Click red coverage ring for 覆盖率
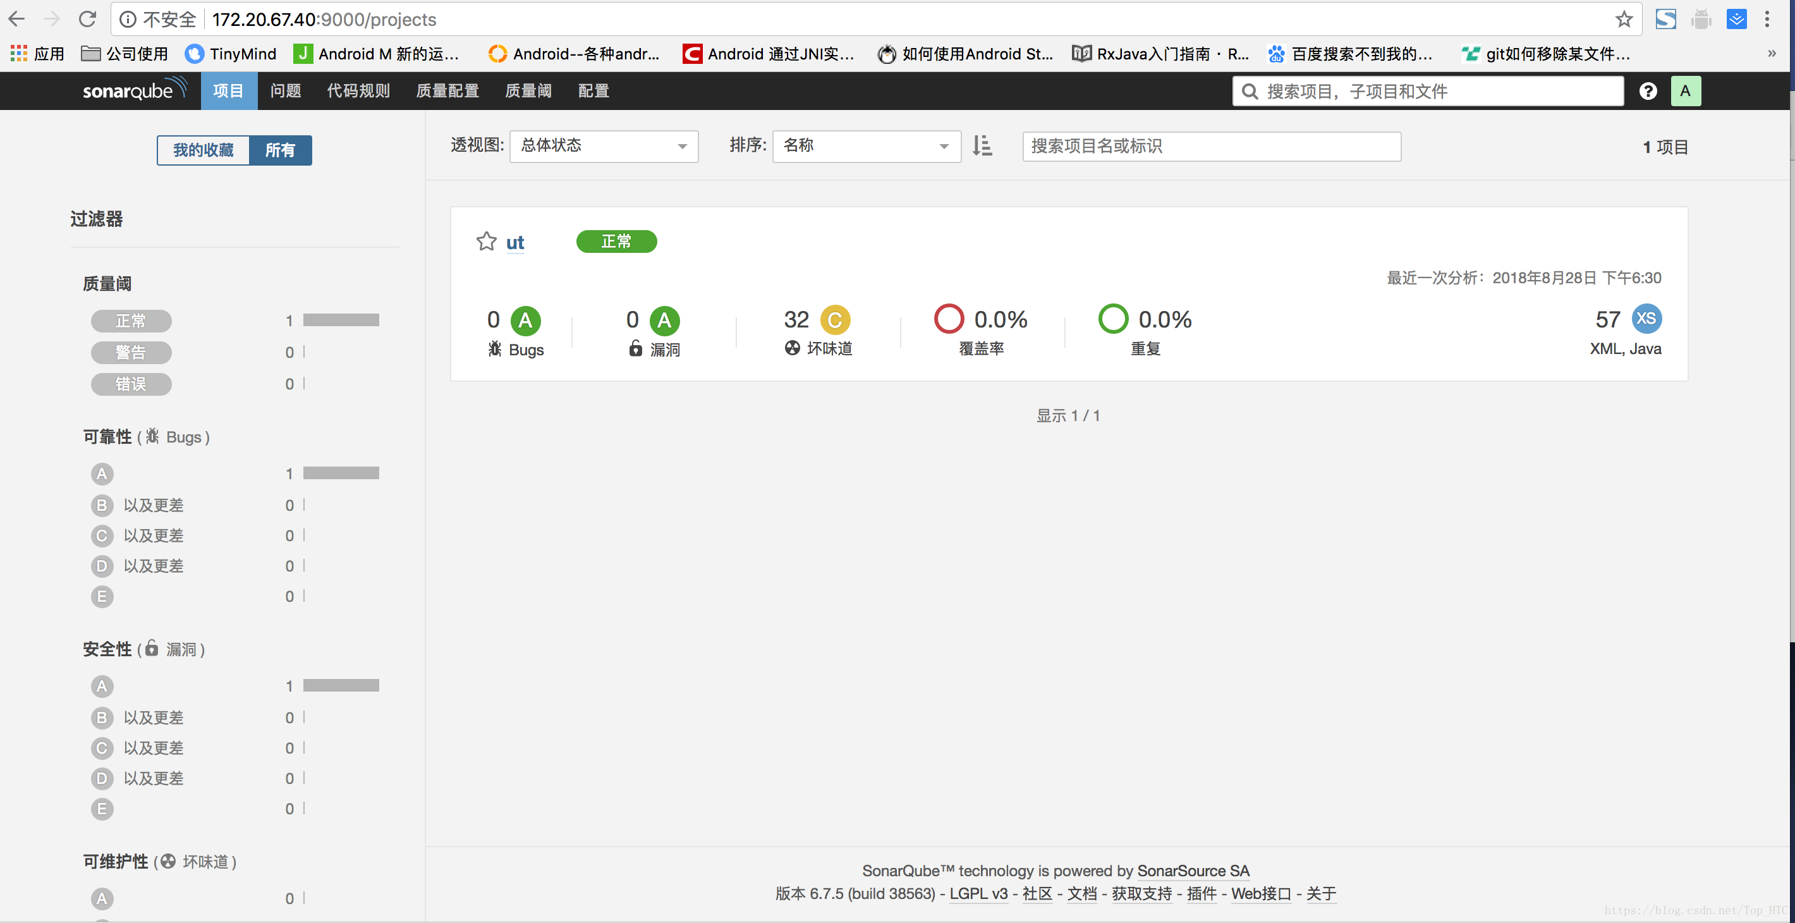Viewport: 1795px width, 923px height. click(x=948, y=319)
